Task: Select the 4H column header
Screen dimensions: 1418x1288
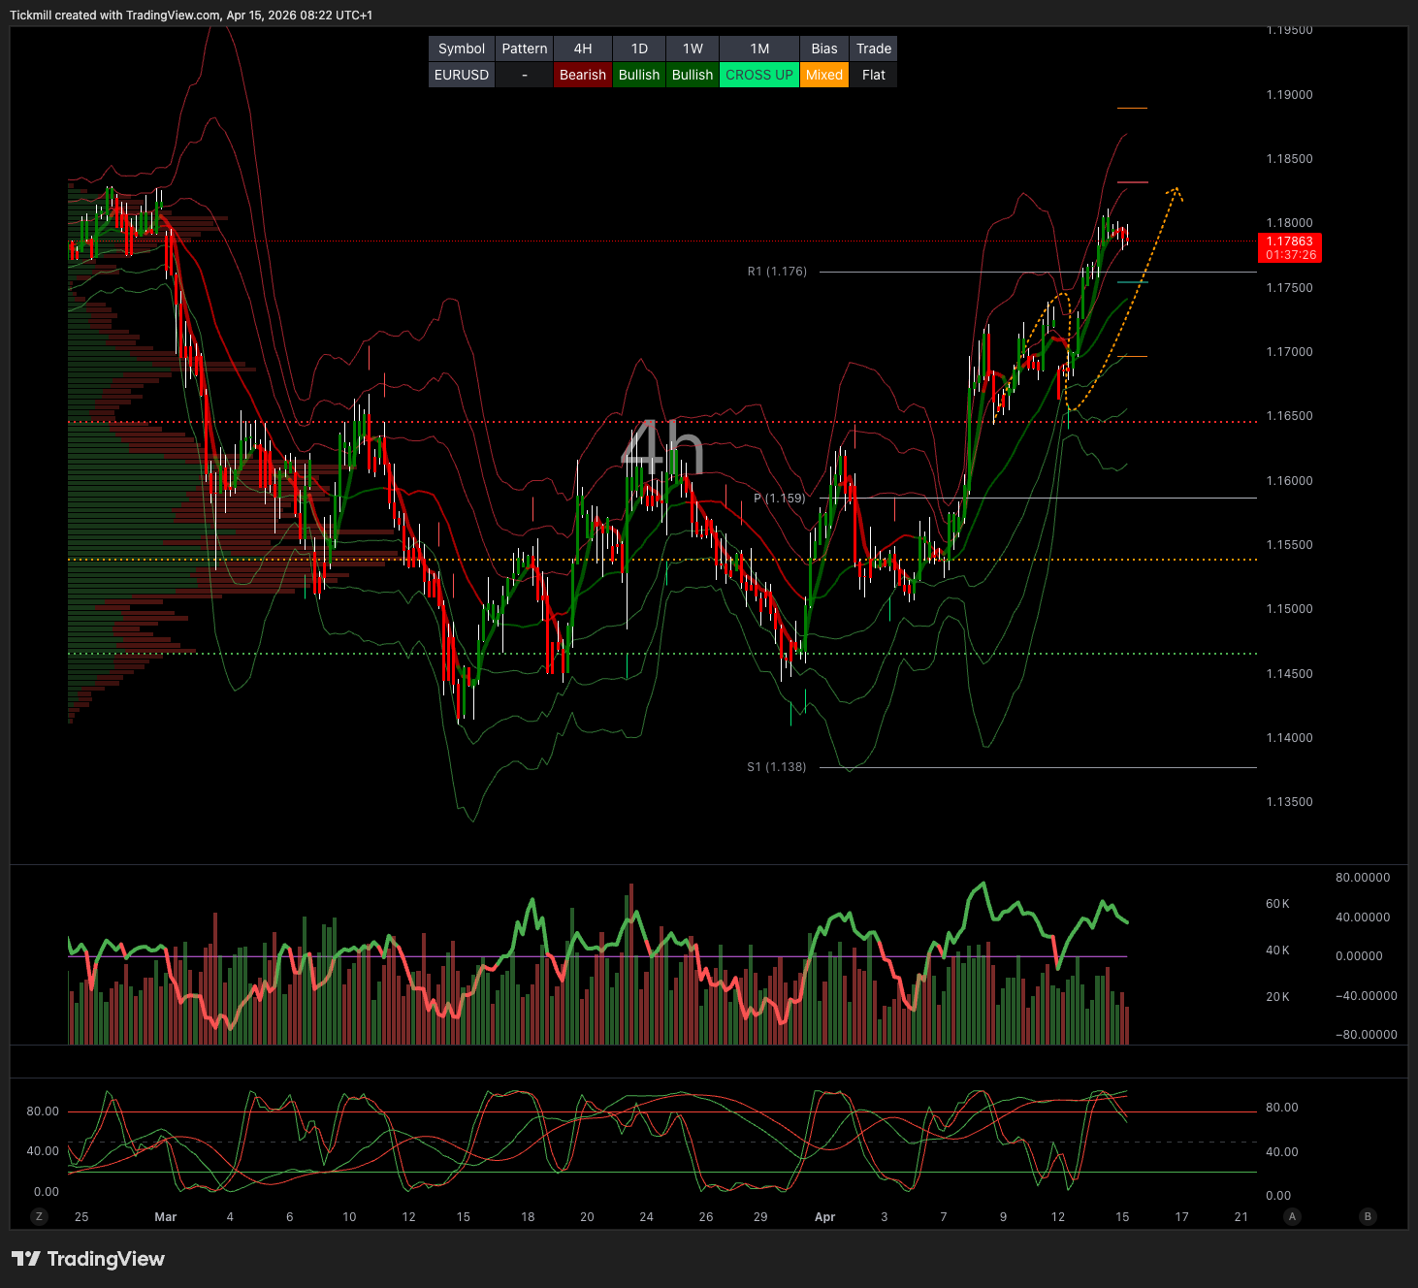Action: (x=582, y=48)
